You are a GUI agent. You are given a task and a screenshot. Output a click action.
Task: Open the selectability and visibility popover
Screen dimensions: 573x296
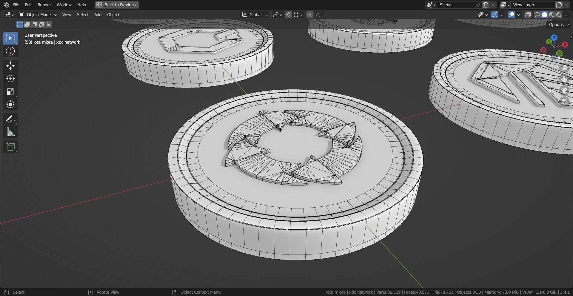[x=483, y=15]
